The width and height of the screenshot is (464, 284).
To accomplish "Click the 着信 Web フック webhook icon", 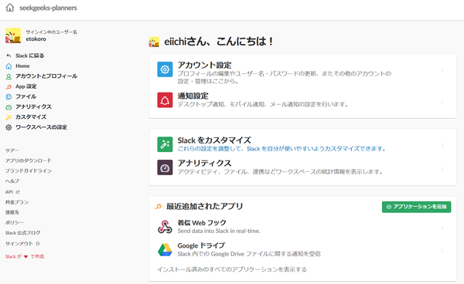I will pyautogui.click(x=165, y=227).
